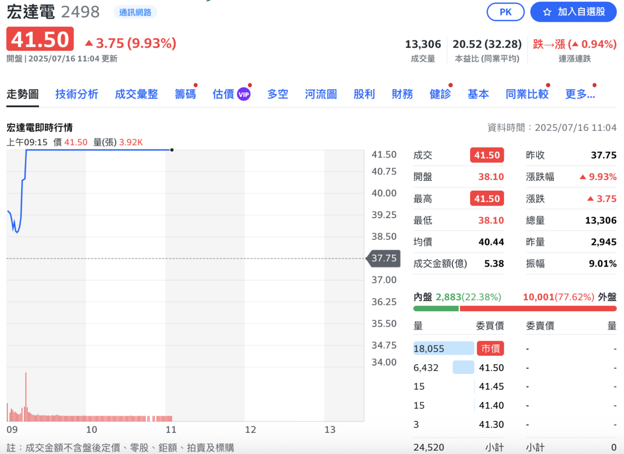The image size is (624, 454).
Task: Open the 同業比較 tab
Action: point(527,94)
